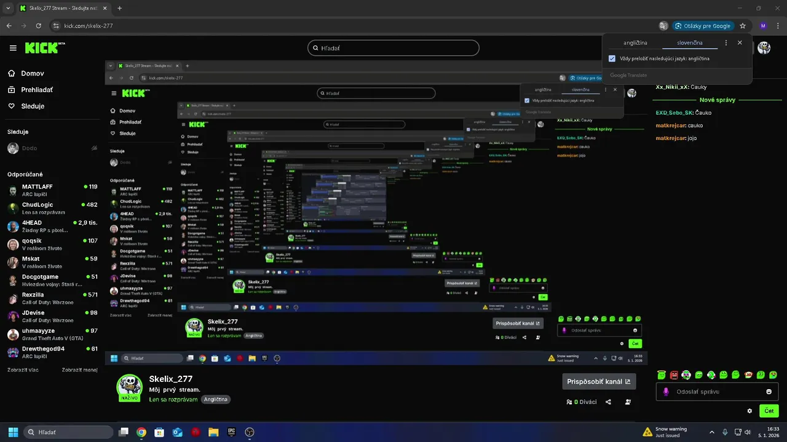
Task: Open Sleduje in sidebar
Action: (26, 106)
